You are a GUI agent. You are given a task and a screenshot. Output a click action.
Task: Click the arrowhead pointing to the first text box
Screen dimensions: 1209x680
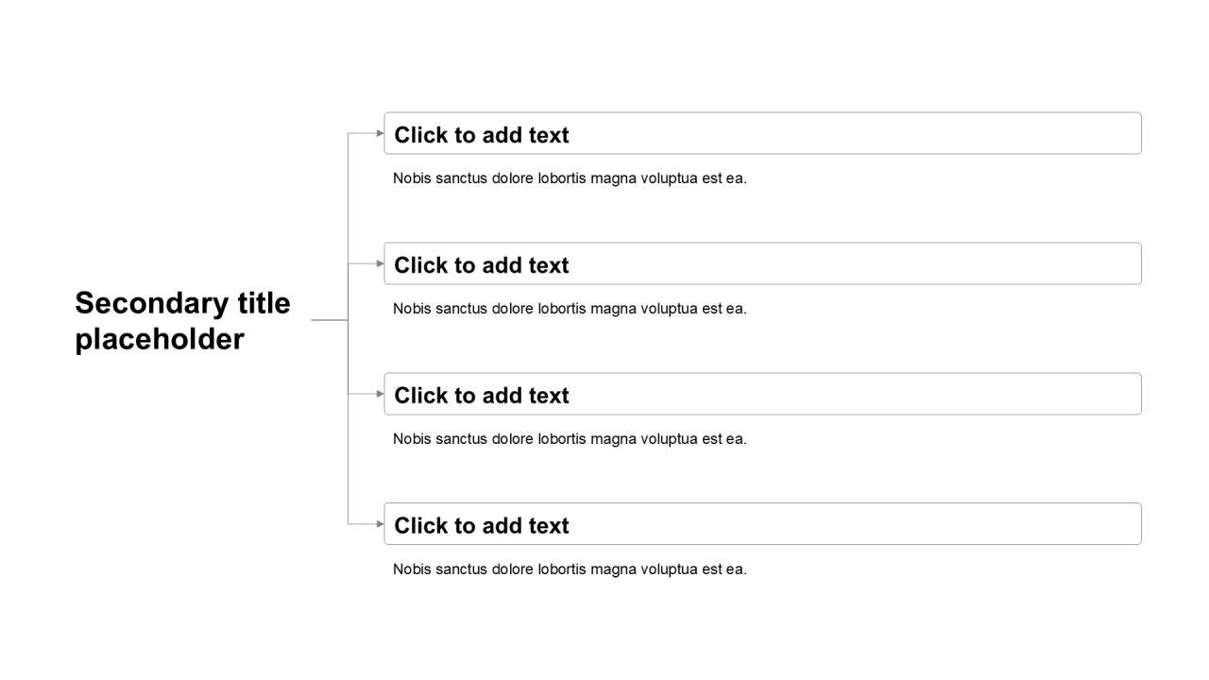[380, 133]
